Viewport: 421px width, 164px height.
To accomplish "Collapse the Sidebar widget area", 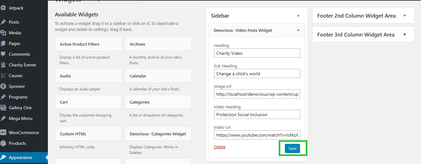I will tap(298, 15).
